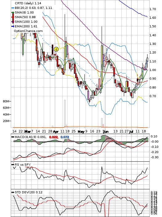
Task: Select the 23 date axis label
Action: tap(98, 131)
